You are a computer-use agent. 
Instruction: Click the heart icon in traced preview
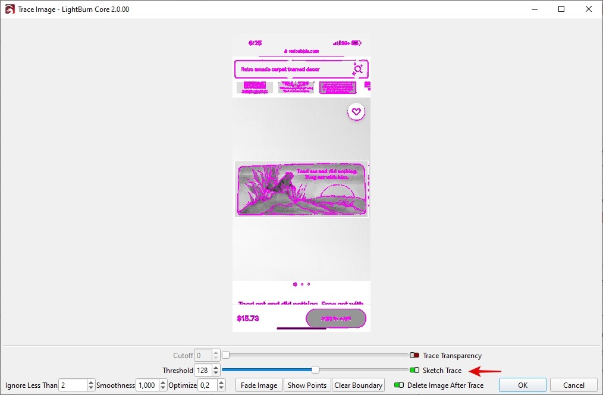coord(356,111)
